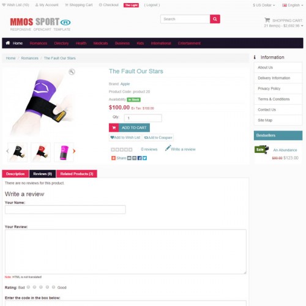306x306 pixels.
Task: Click the Twitter share icon
Action: [144, 158]
